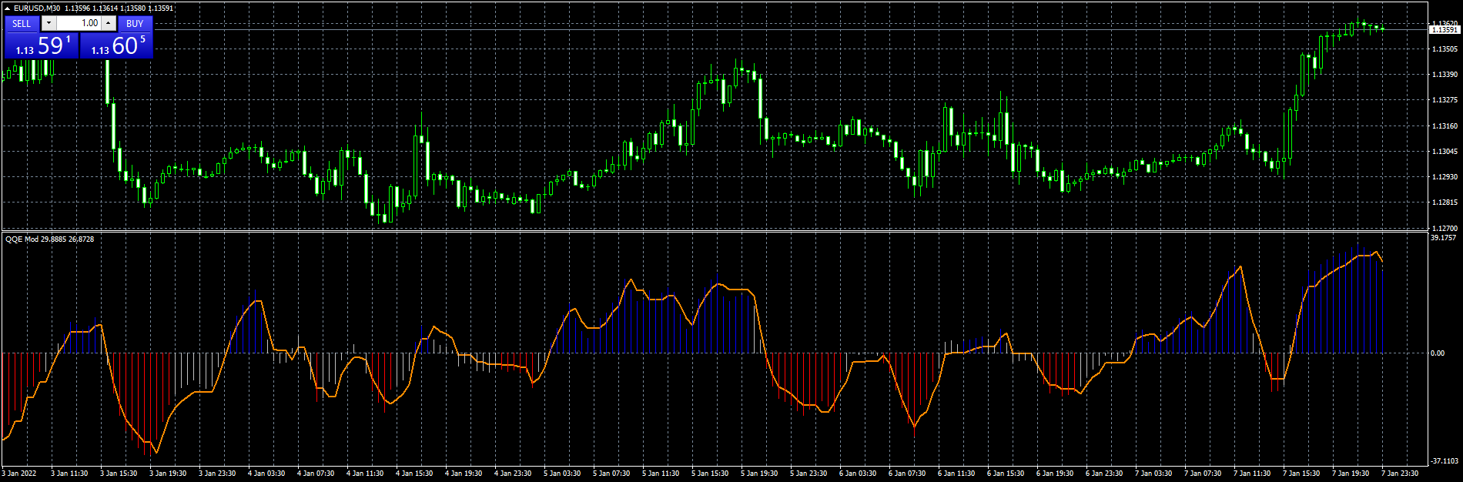Click the indicator scale value 39.1757
Viewport: 1463px width, 482px height.
click(1443, 239)
